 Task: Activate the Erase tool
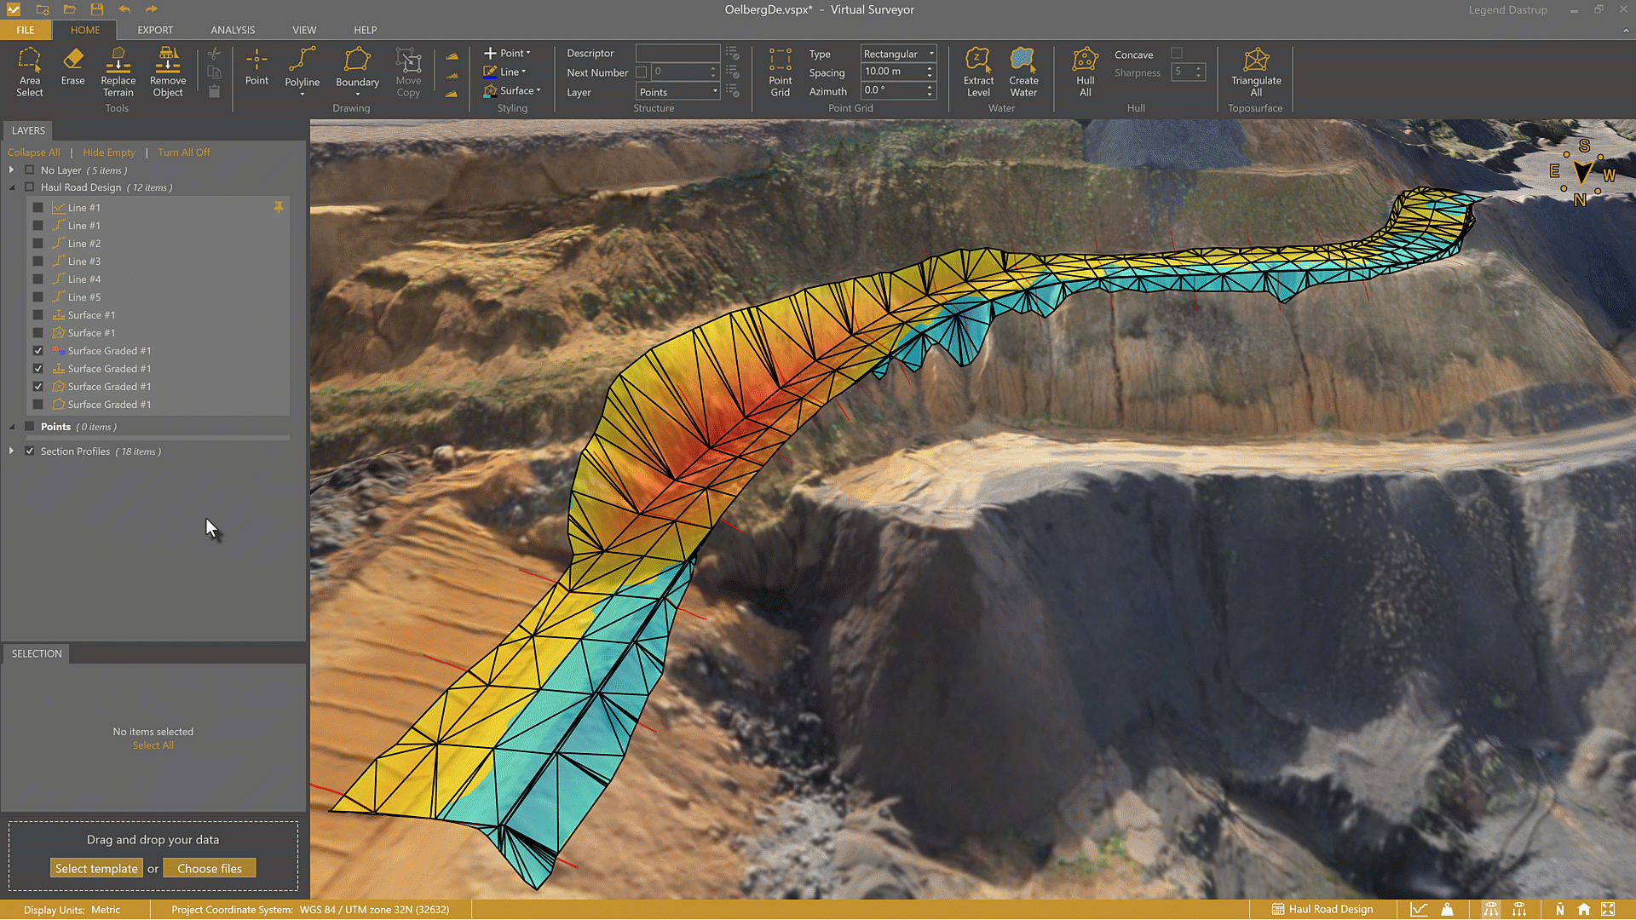[72, 66]
